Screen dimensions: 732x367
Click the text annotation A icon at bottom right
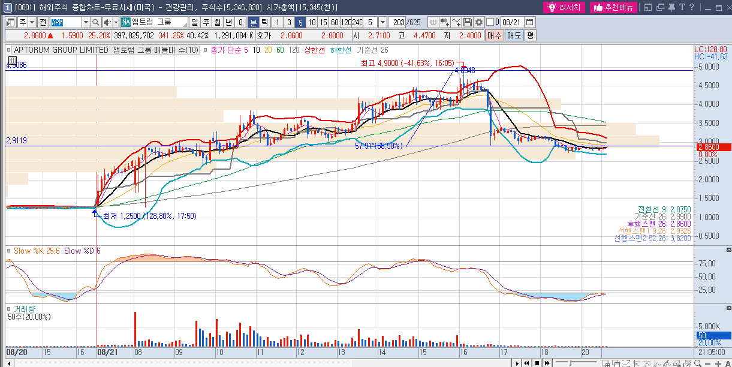(x=727, y=364)
